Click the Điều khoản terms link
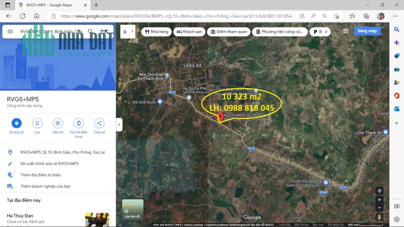The width and height of the screenshot is (404, 227). (x=302, y=225)
